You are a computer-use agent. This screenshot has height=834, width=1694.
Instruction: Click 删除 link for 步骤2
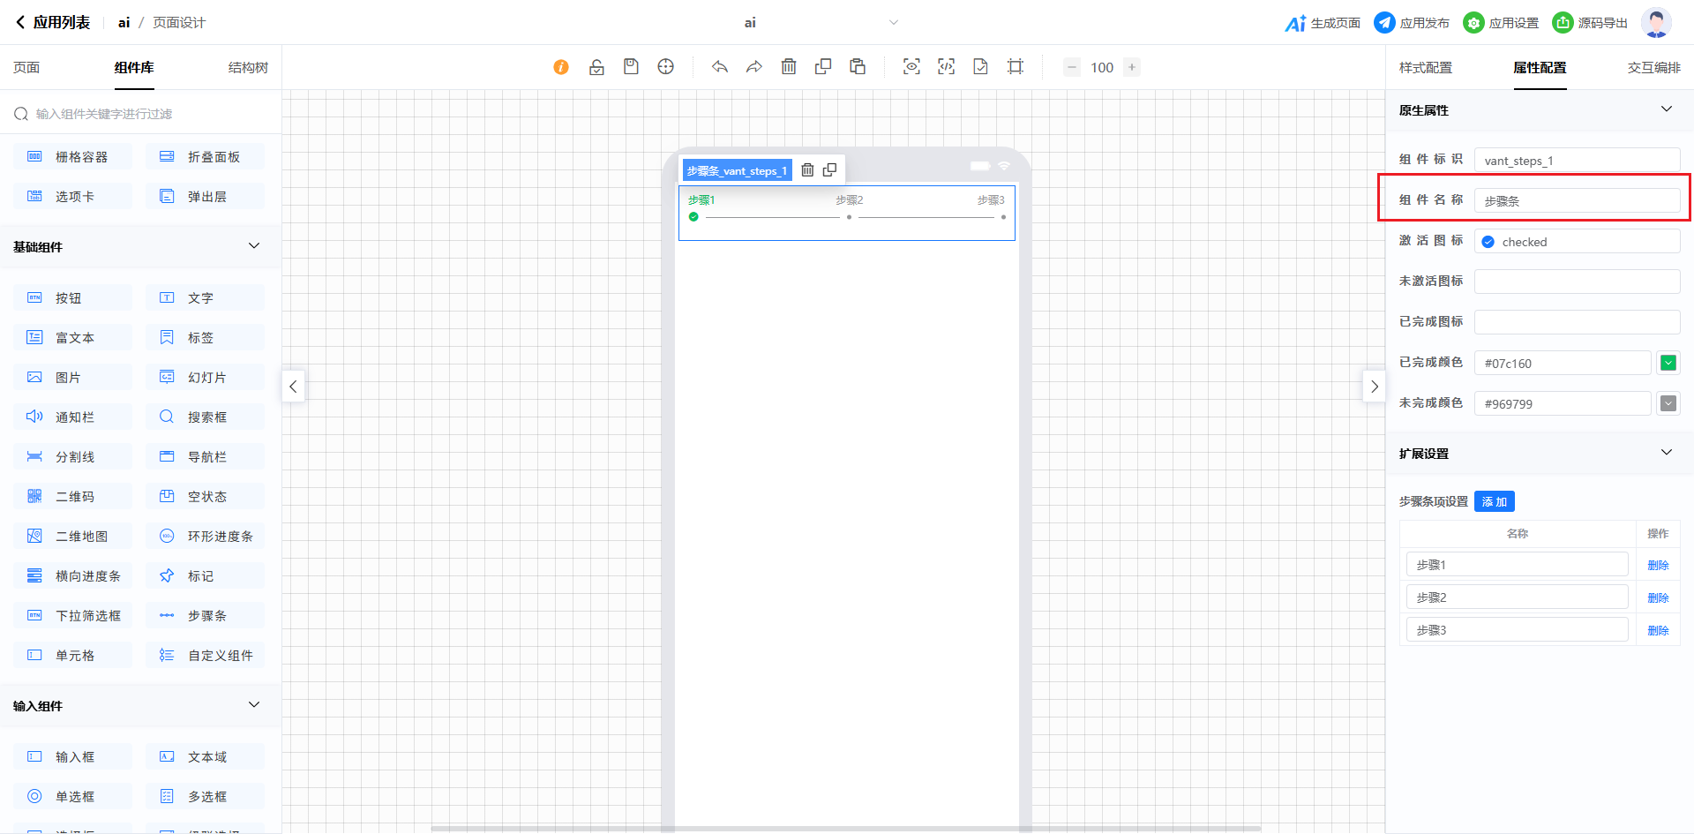click(x=1658, y=597)
